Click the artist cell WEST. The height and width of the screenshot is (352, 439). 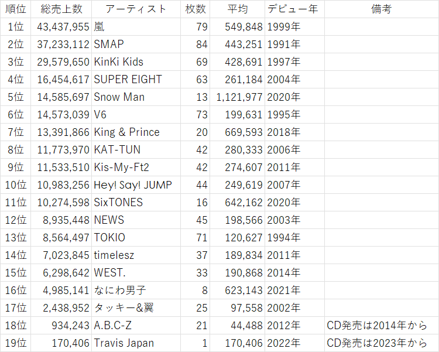136,273
